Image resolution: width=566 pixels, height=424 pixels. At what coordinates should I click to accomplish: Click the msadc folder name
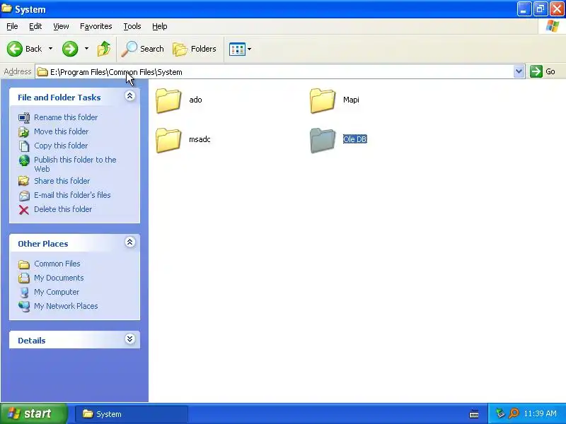pos(200,139)
